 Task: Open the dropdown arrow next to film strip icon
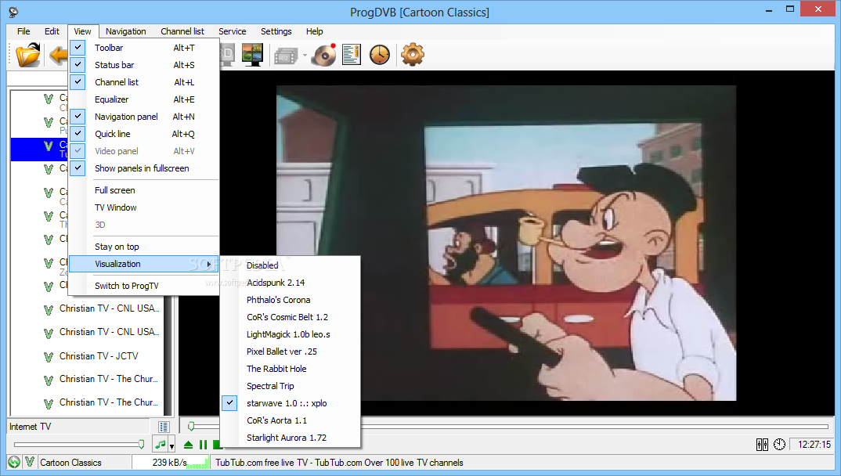coord(305,56)
